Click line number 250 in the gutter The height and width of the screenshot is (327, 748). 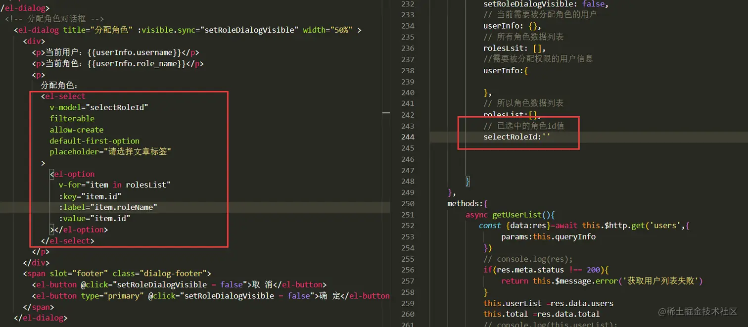click(408, 203)
